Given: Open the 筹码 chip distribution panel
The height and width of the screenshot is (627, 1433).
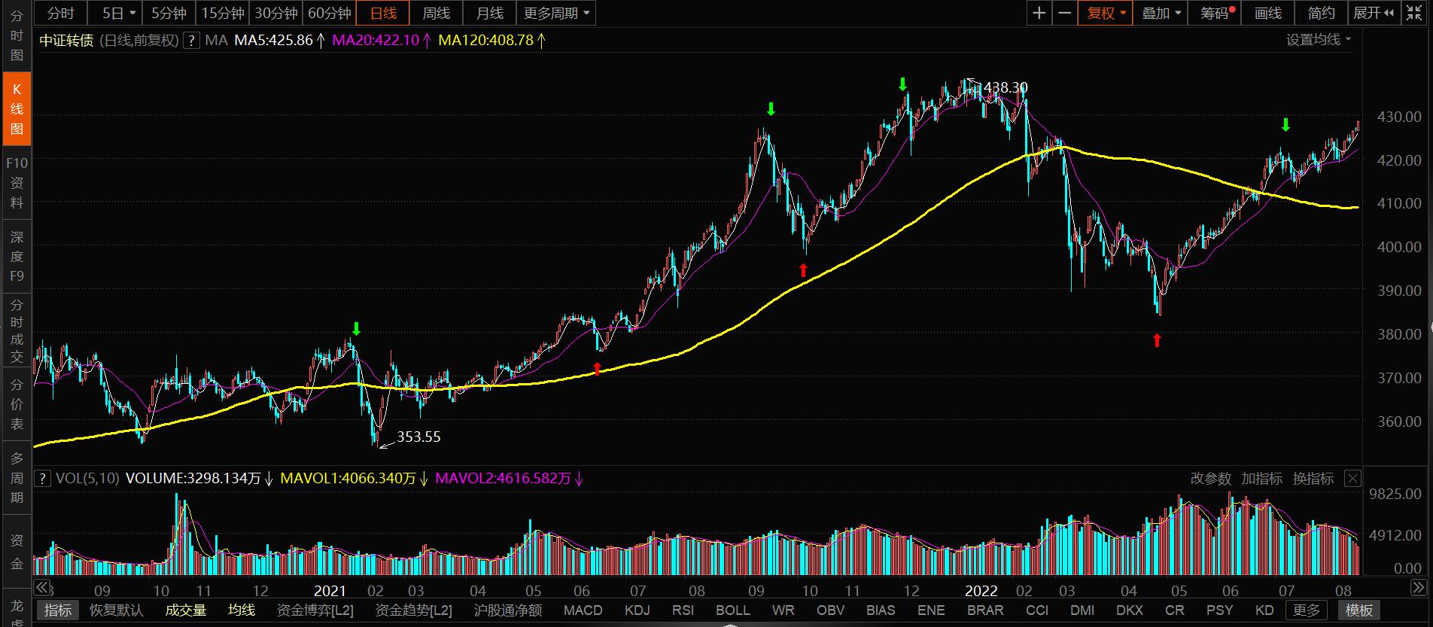Looking at the screenshot, I should 1214,13.
